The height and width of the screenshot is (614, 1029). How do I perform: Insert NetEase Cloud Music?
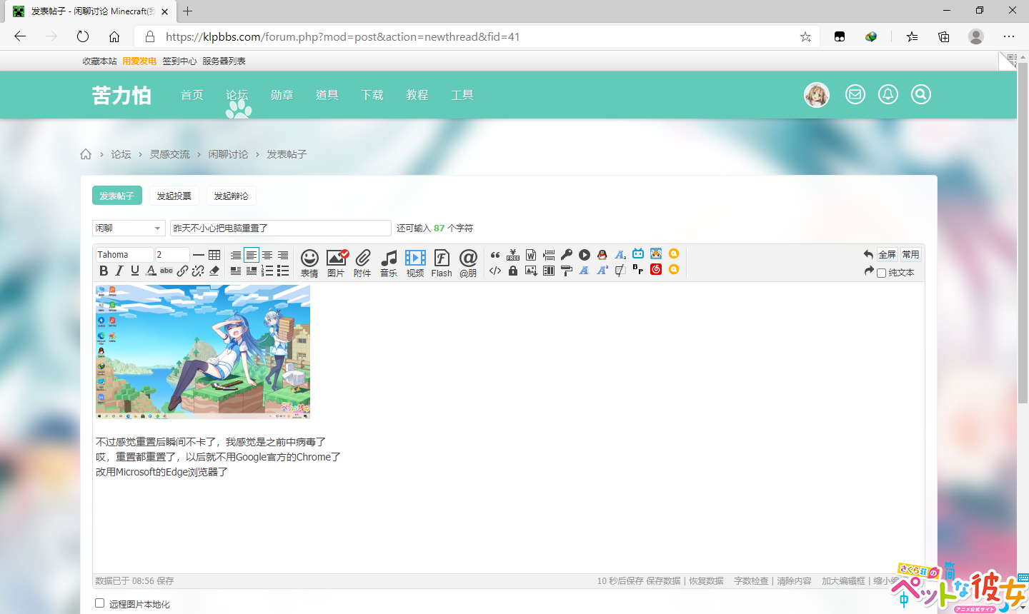click(x=656, y=270)
